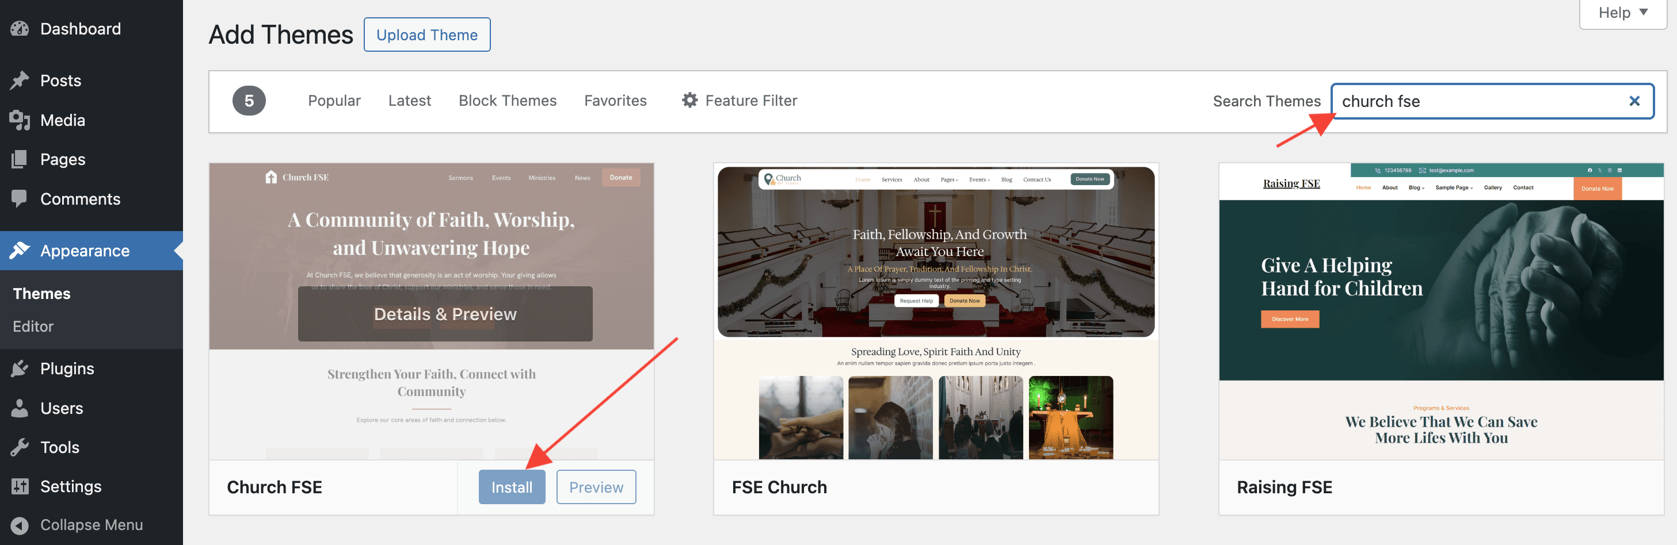Open the Plugins menu
Image resolution: width=1677 pixels, height=545 pixels.
tap(91, 369)
